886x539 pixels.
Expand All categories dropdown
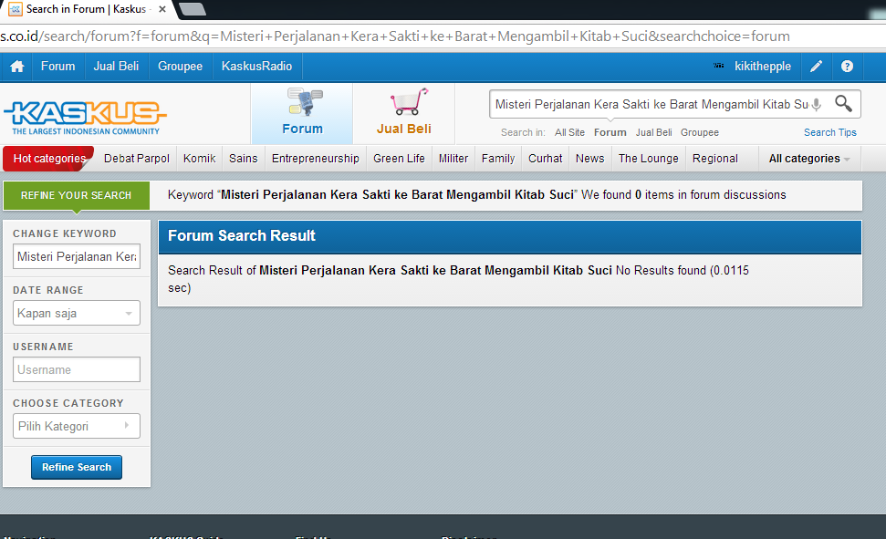click(809, 158)
